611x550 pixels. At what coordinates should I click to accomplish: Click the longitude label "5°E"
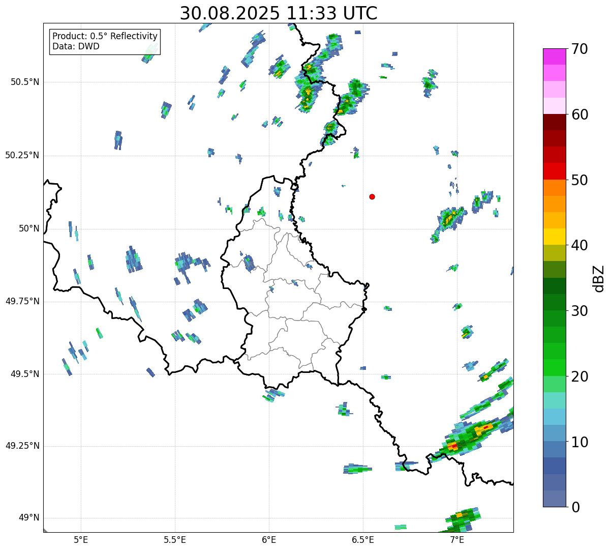point(81,539)
